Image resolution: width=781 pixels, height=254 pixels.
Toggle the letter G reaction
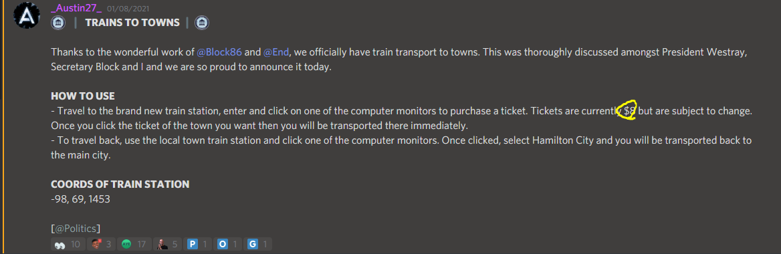pyautogui.click(x=259, y=244)
